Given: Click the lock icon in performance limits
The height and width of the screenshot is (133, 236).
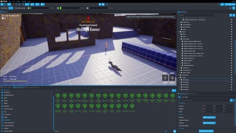Looking at the screenshot, I should 88,8.
